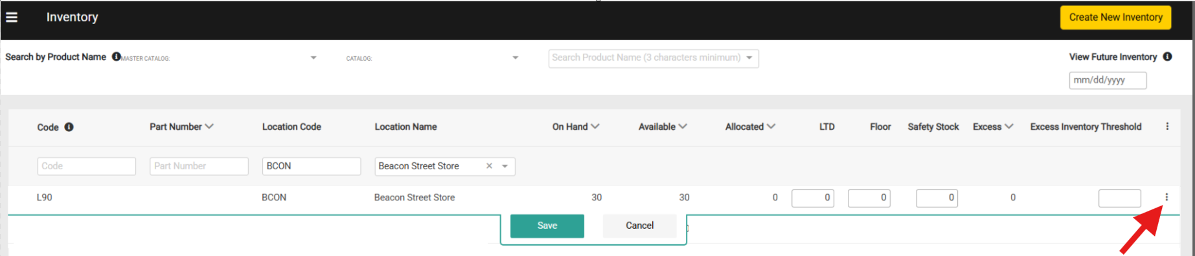This screenshot has height=256, width=1195.
Task: Open the table header three-dot options menu
Action: coord(1167,127)
